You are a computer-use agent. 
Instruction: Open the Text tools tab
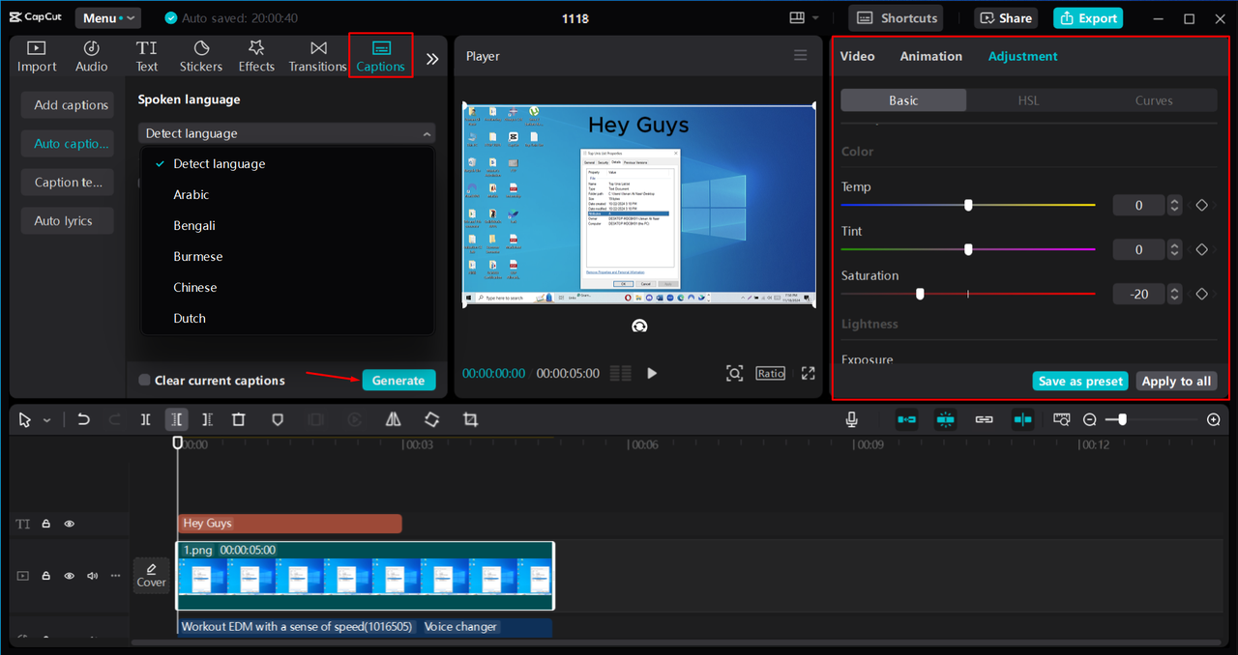coord(147,56)
